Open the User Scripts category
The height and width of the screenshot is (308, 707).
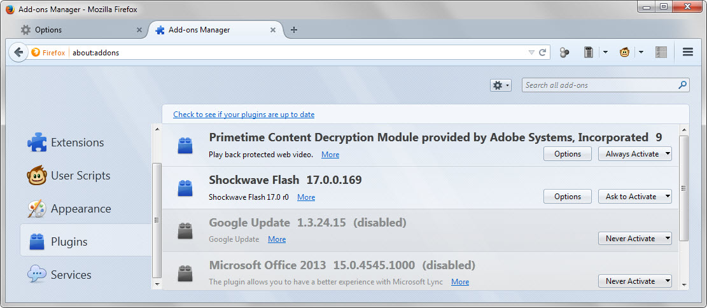[x=86, y=176]
